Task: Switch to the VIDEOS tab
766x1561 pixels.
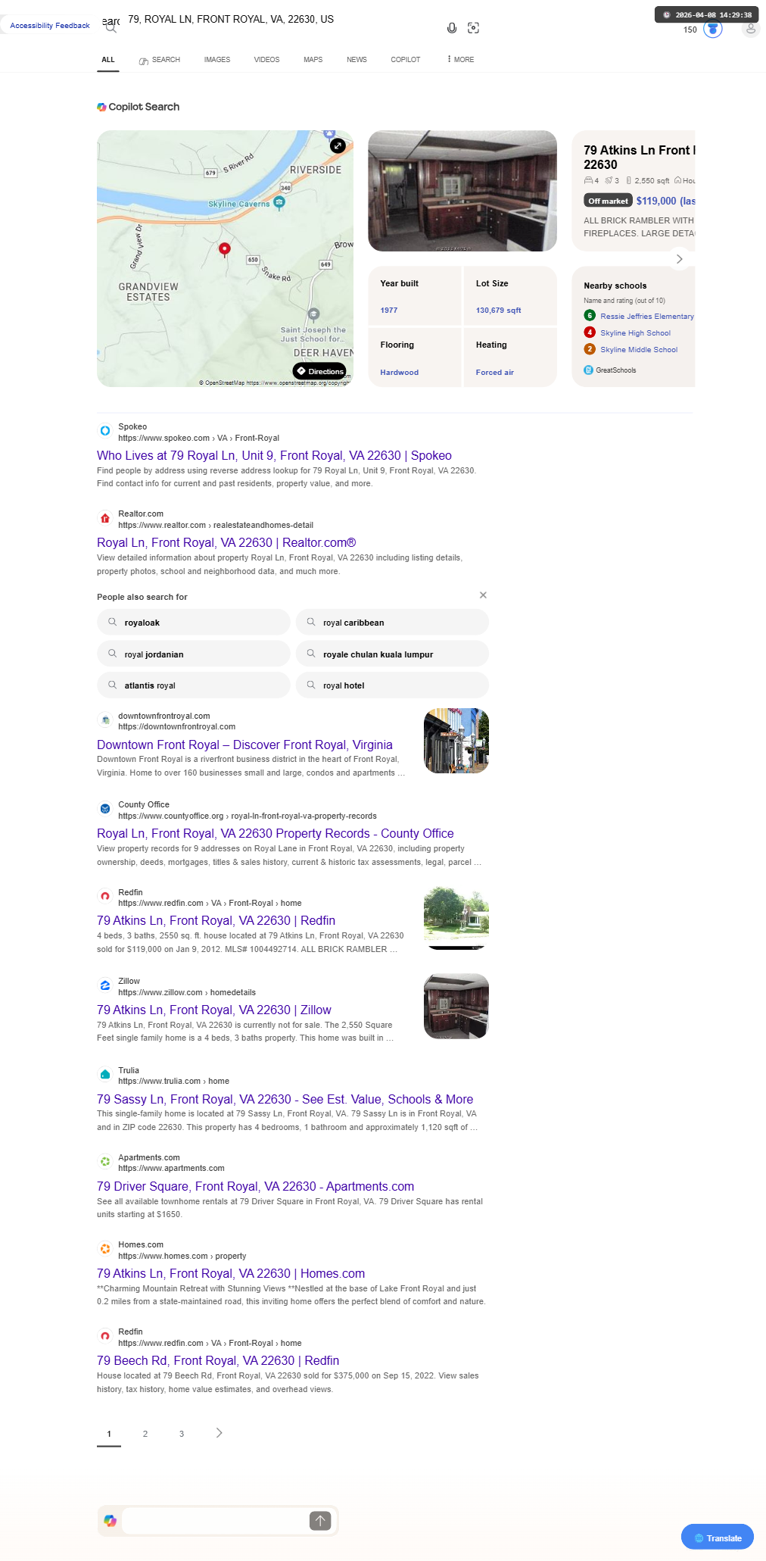Action: tap(266, 59)
